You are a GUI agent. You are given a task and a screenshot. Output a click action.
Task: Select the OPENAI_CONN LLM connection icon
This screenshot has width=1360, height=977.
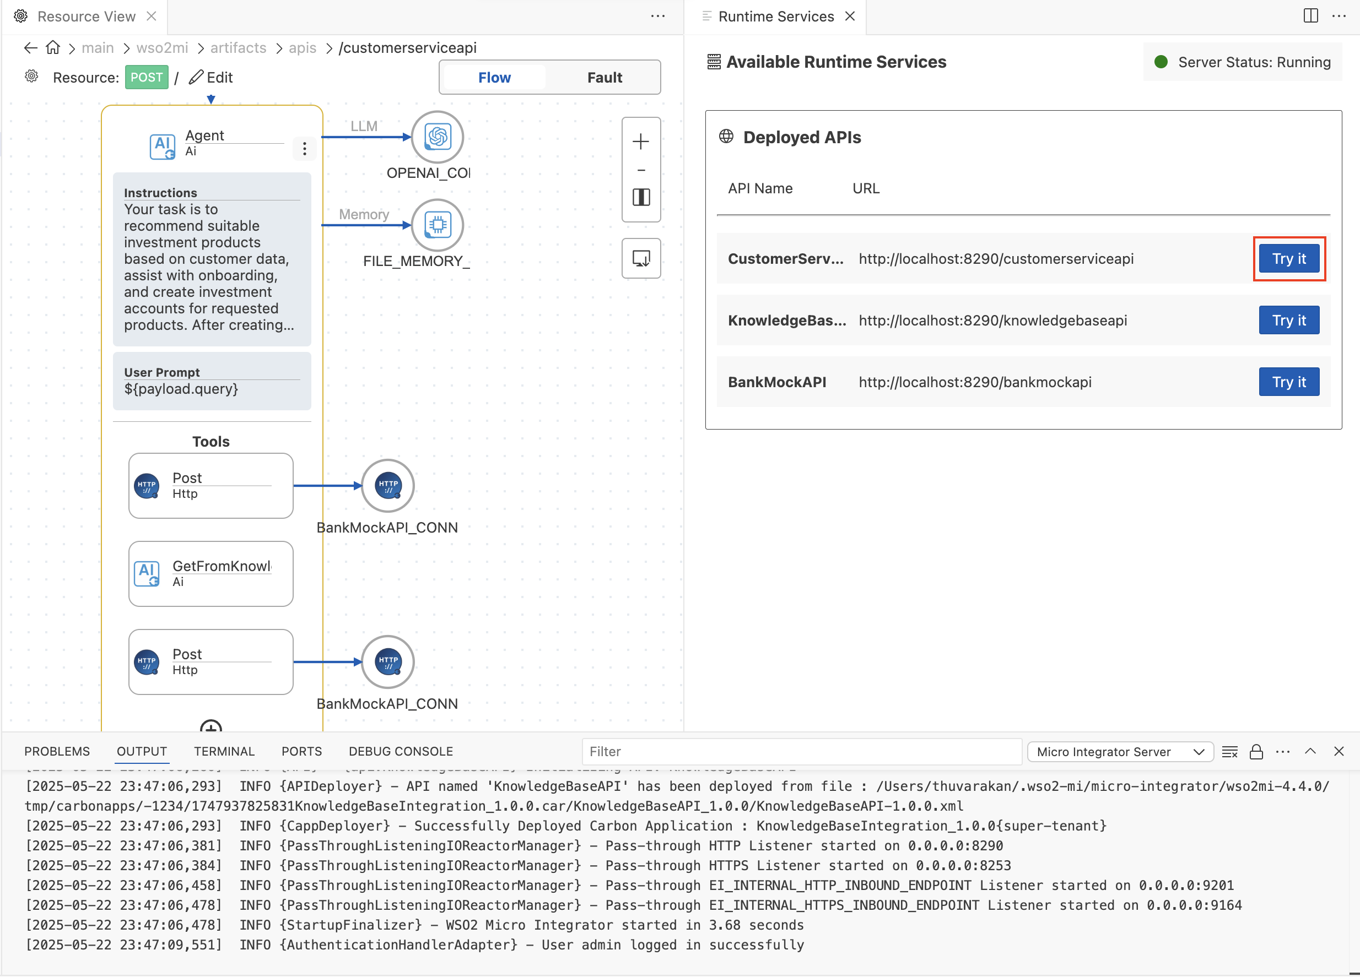(x=438, y=137)
